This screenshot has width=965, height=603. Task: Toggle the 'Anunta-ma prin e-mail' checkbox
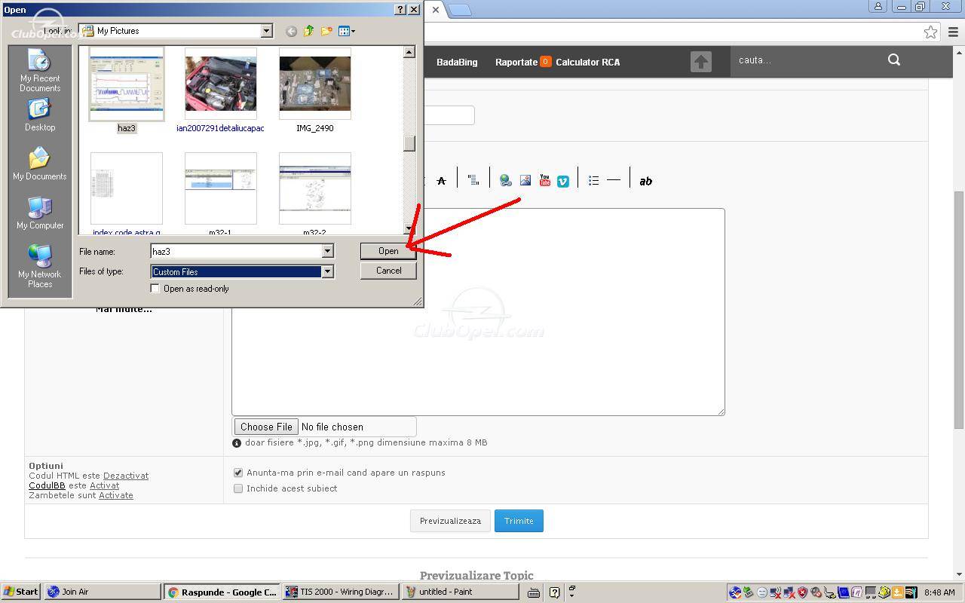pos(238,473)
